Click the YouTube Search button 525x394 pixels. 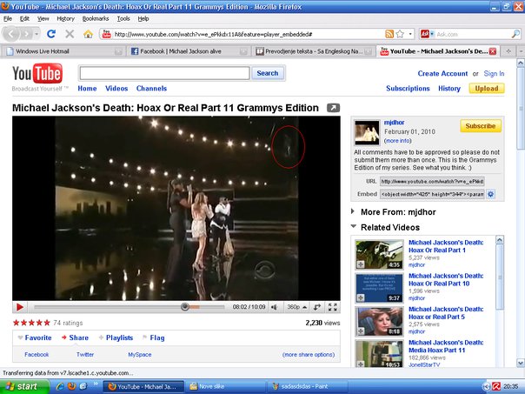pyautogui.click(x=268, y=73)
